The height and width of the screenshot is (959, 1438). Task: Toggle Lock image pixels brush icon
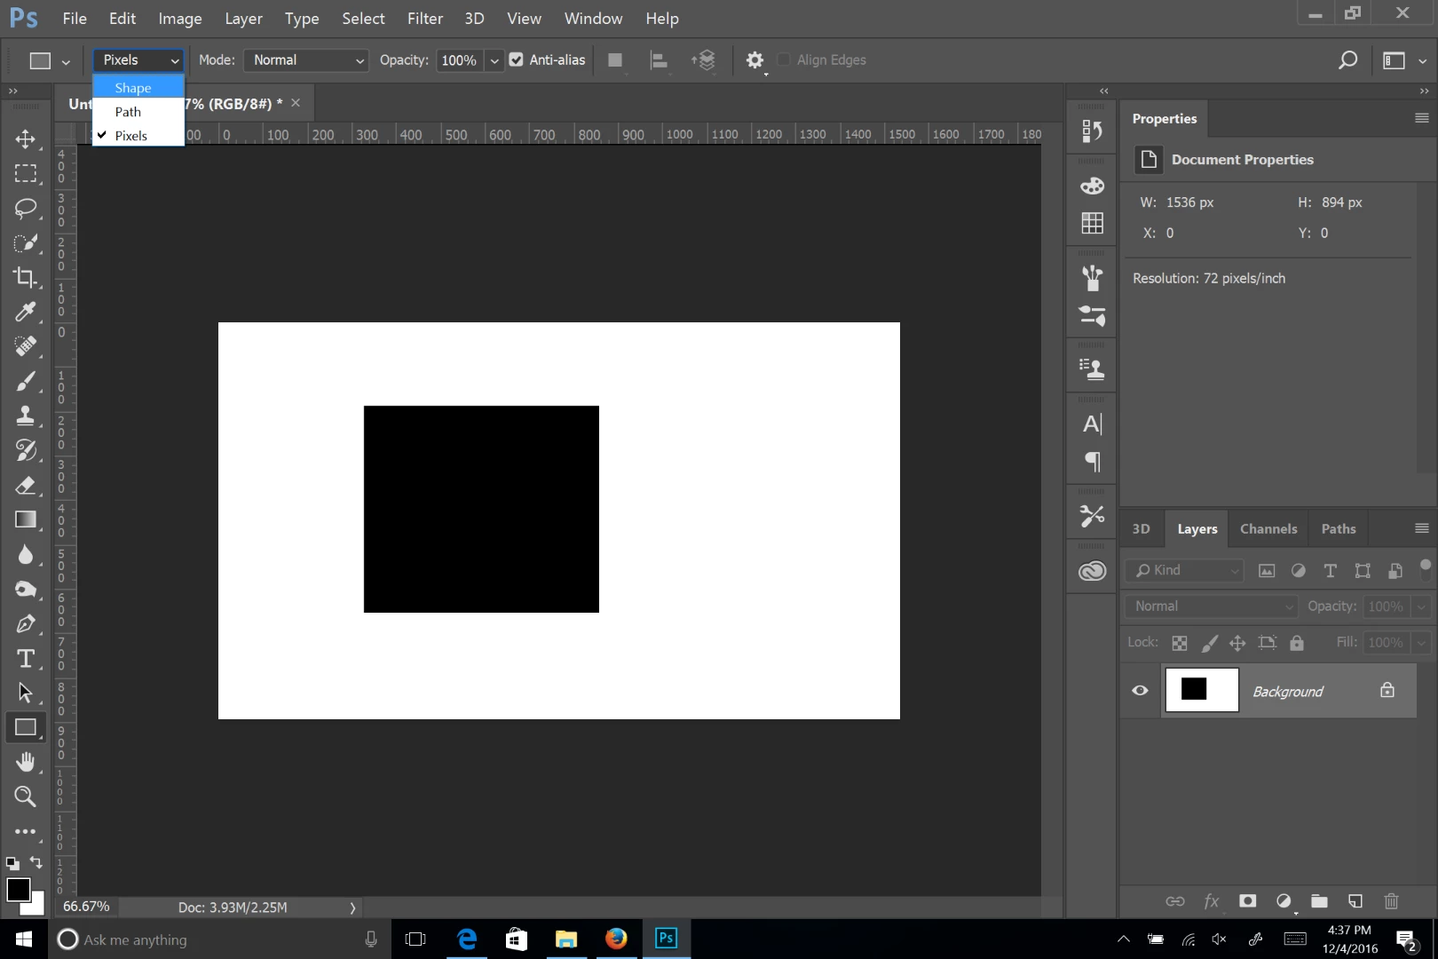click(x=1209, y=643)
